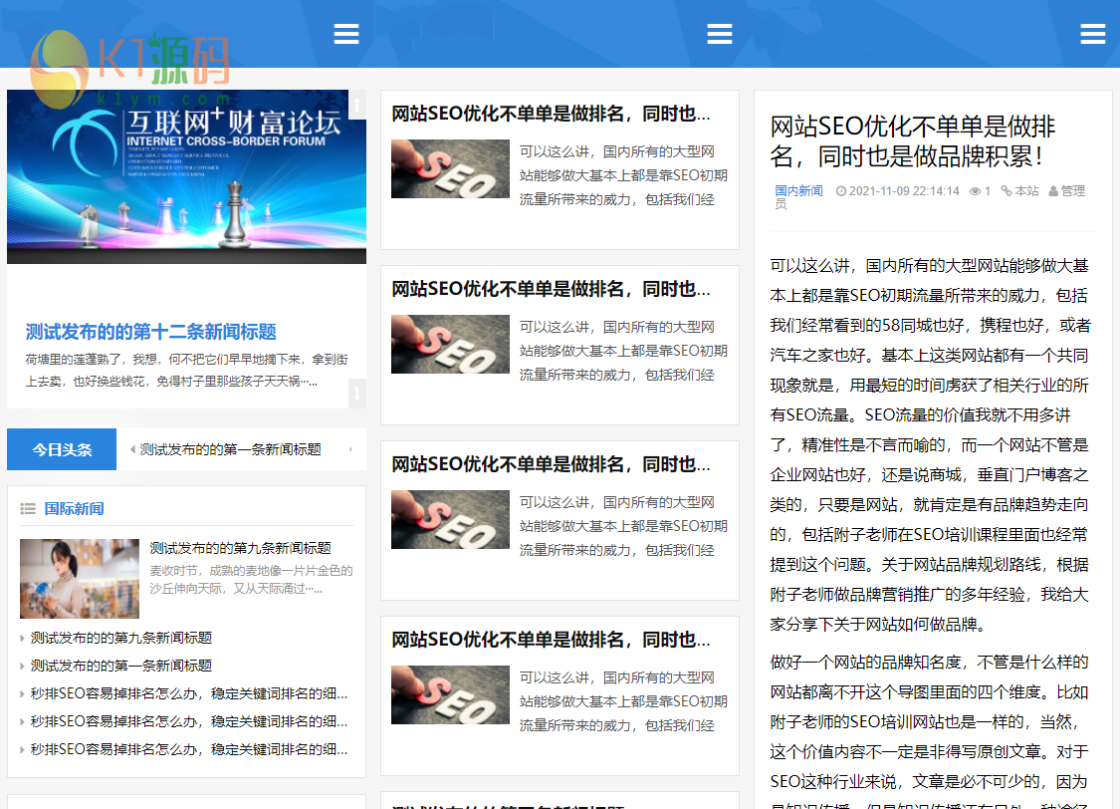
Task: Open the leftmost hamburger menu
Action: [346, 34]
